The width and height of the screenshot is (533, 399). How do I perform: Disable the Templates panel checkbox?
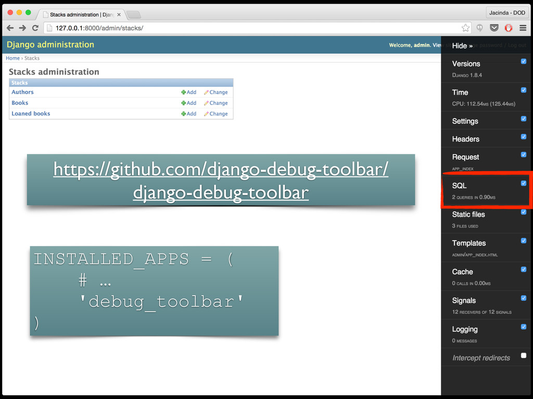click(524, 241)
